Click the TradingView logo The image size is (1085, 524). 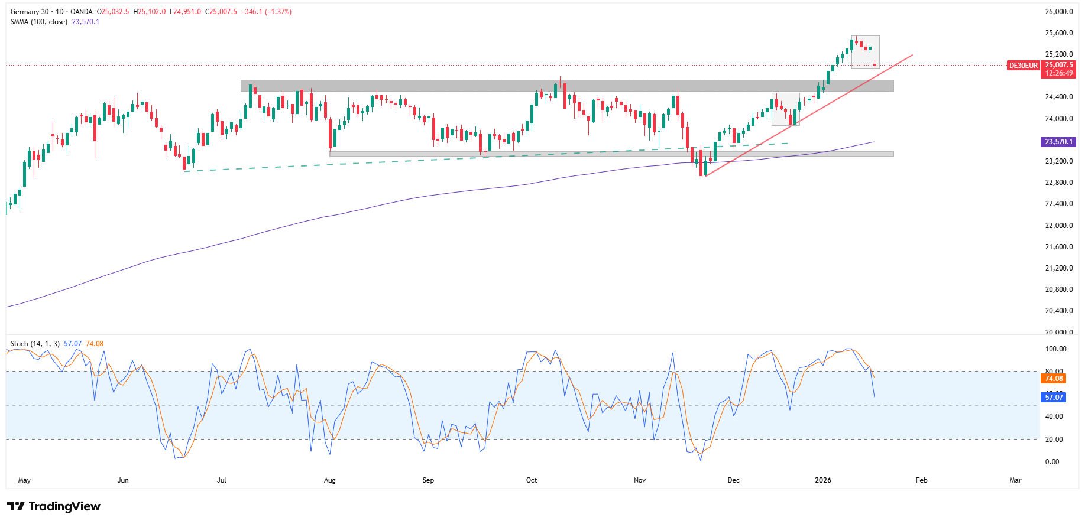pyautogui.click(x=54, y=506)
